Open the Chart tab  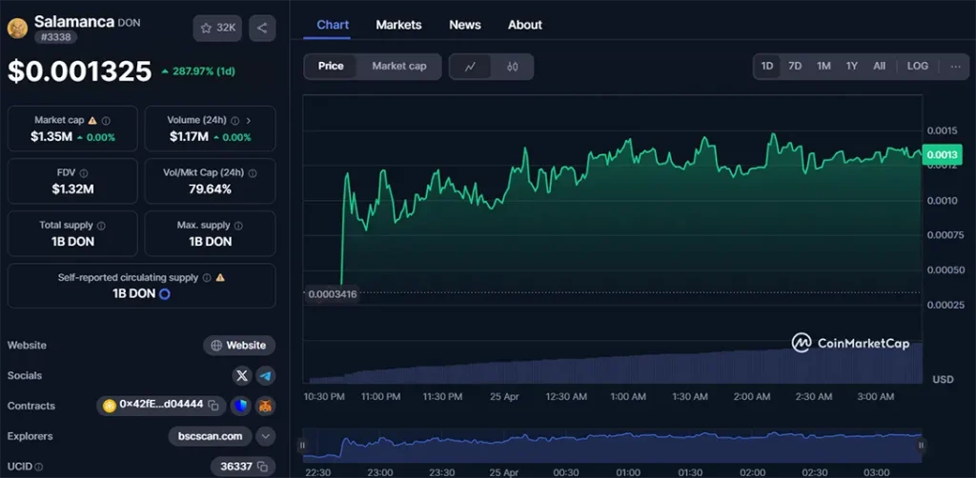click(333, 25)
